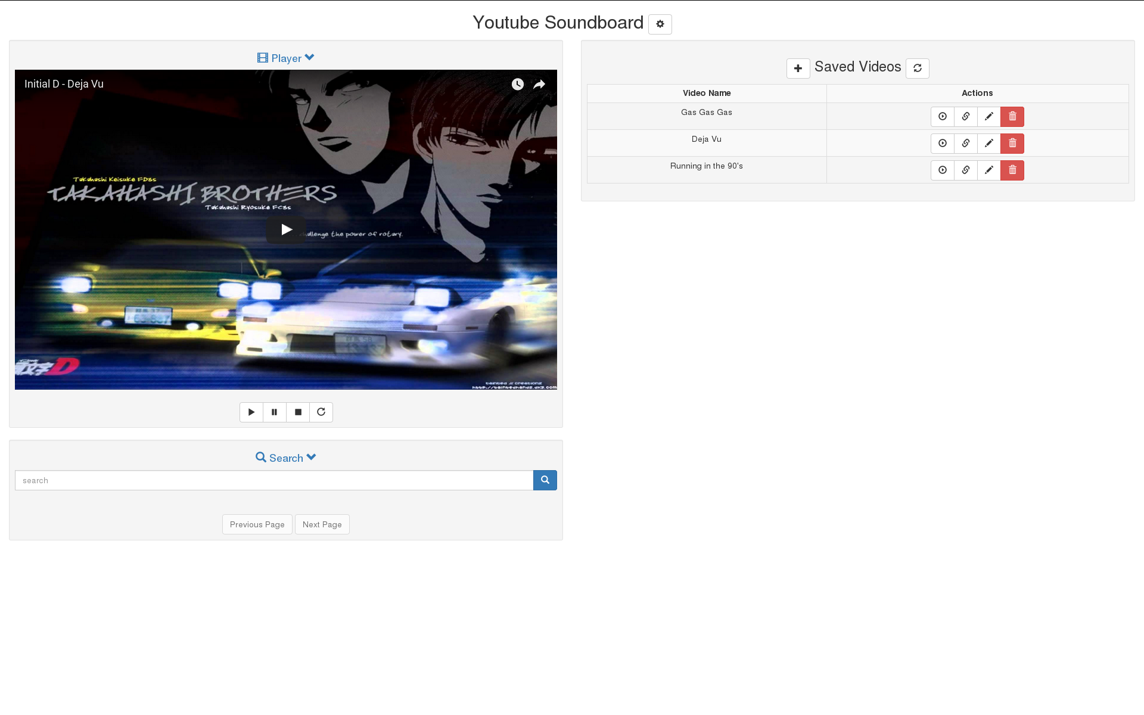The height and width of the screenshot is (715, 1144).
Task: Restart the video with the reload button
Action: pos(321,412)
